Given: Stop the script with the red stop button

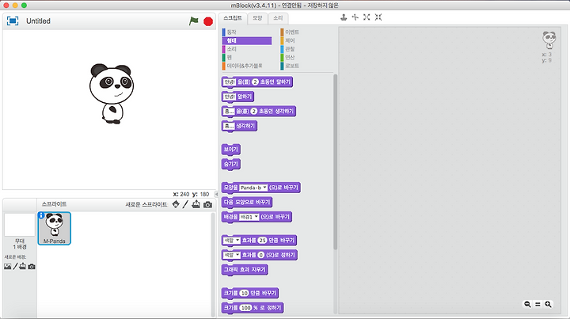Looking at the screenshot, I should tap(208, 22).
